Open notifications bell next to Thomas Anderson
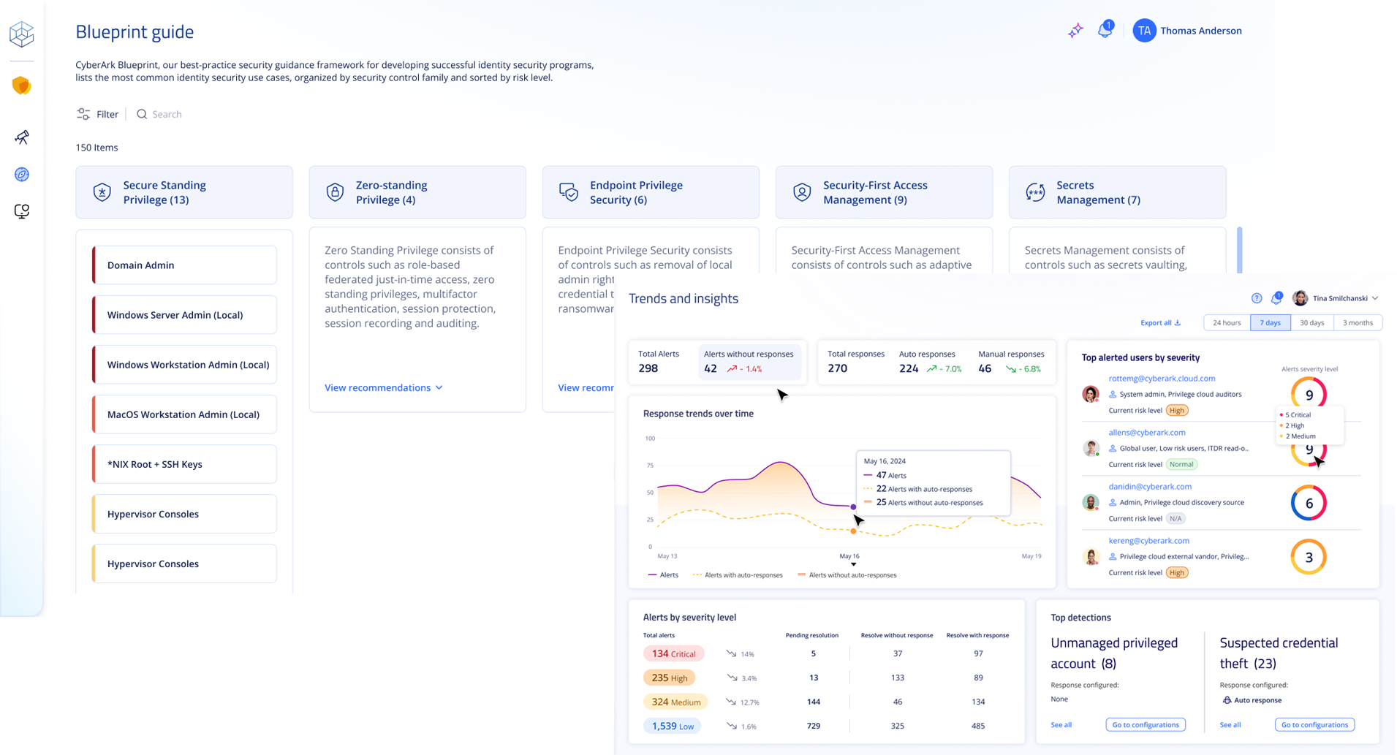This screenshot has width=1397, height=755. coord(1105,30)
